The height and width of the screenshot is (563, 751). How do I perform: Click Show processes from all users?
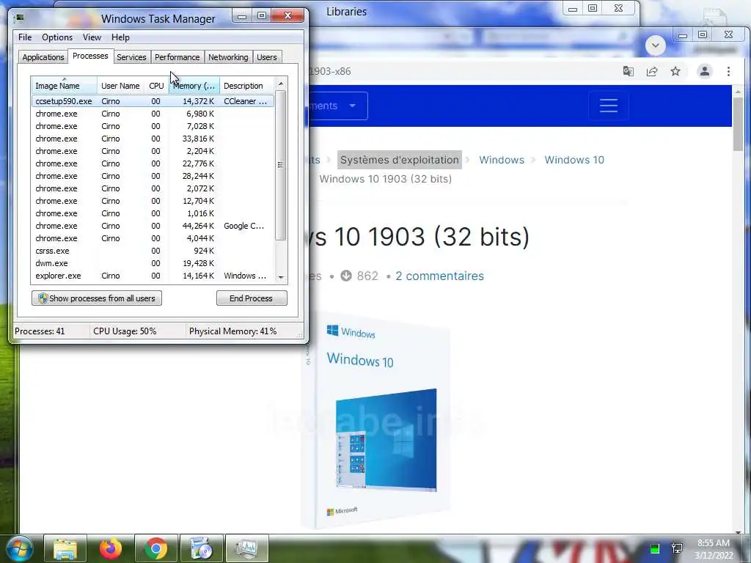pyautogui.click(x=97, y=298)
